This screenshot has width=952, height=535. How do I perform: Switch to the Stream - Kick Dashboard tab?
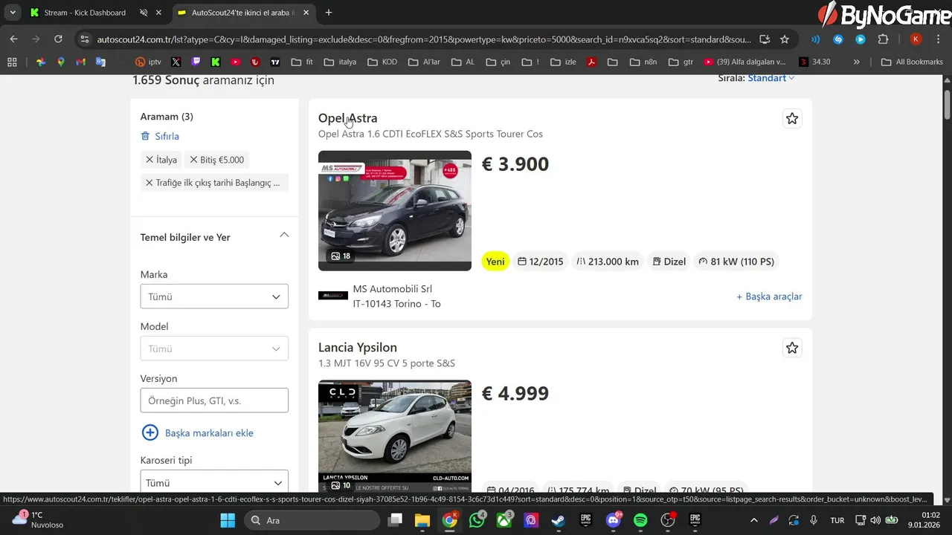(x=86, y=13)
